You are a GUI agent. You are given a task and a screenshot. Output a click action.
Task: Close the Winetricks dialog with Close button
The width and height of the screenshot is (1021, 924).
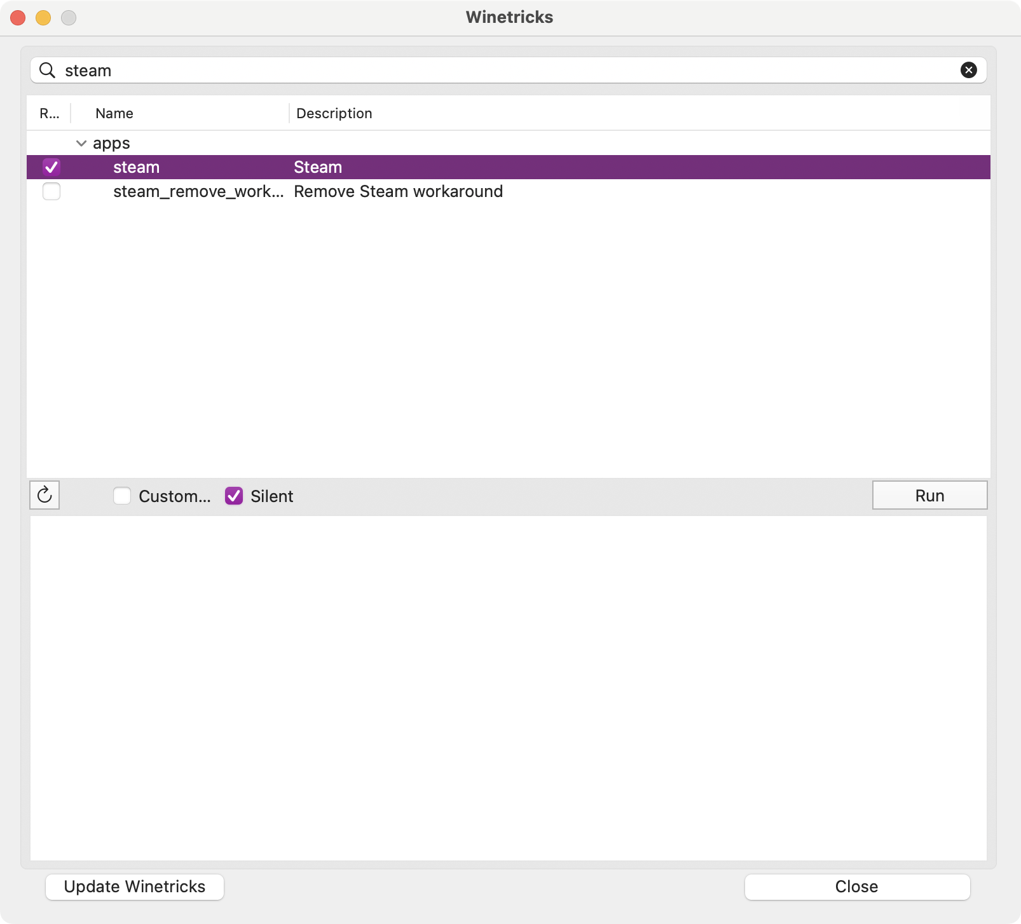856,887
